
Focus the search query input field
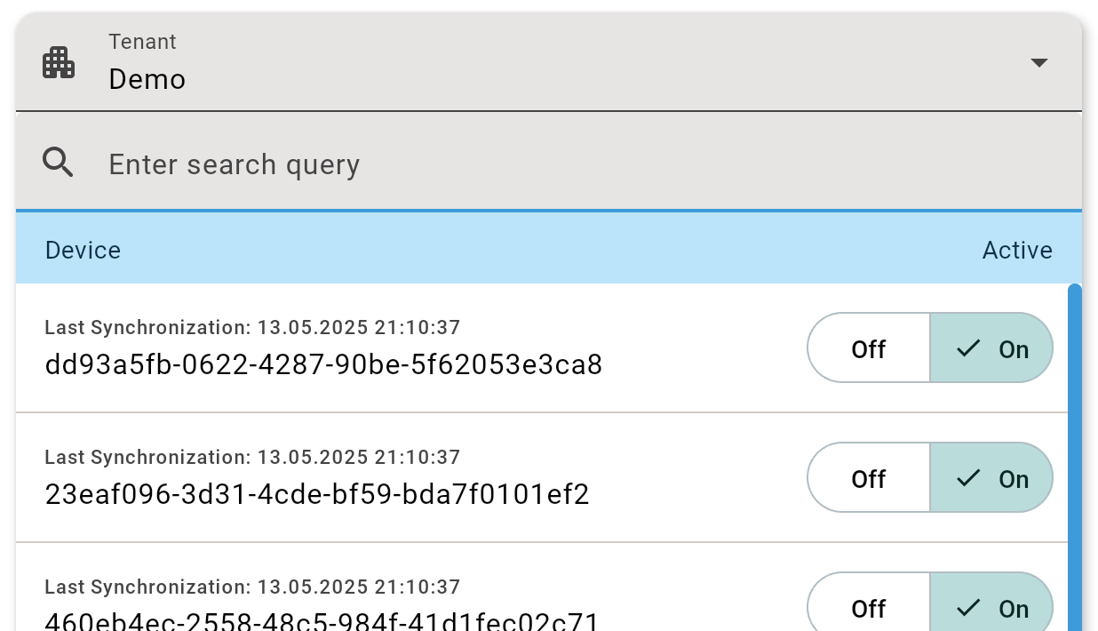(533, 164)
